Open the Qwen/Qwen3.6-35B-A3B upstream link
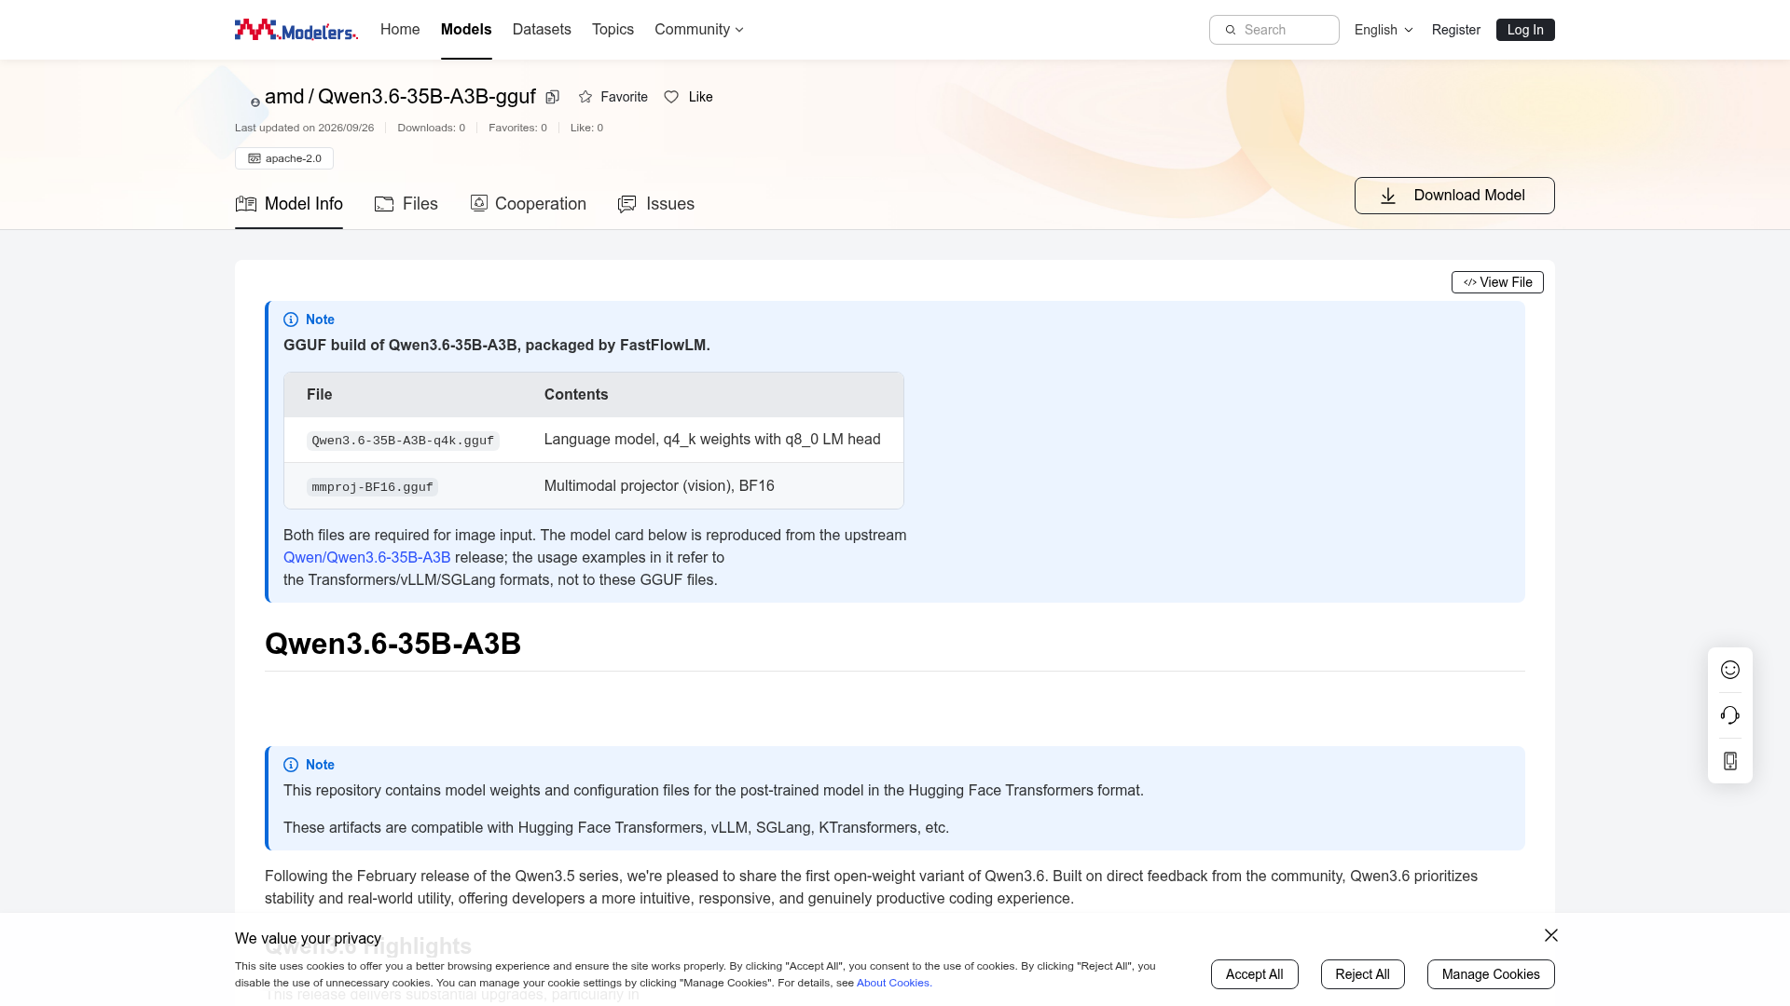The width and height of the screenshot is (1790, 1006). (366, 558)
